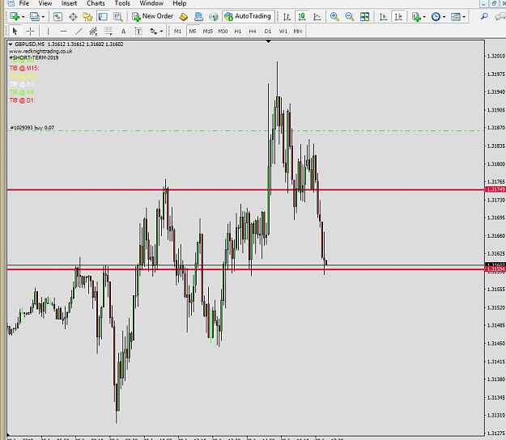Viewport: 506px width, 440px height.
Task: Expand the Periods dropdown arrow
Action: click(x=444, y=17)
